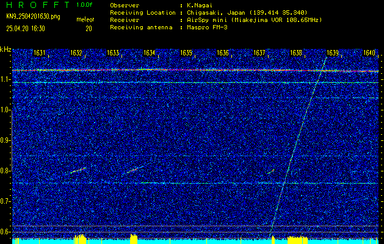Click the 1631 time marker
The height and width of the screenshot is (244, 384).
pyautogui.click(x=40, y=52)
